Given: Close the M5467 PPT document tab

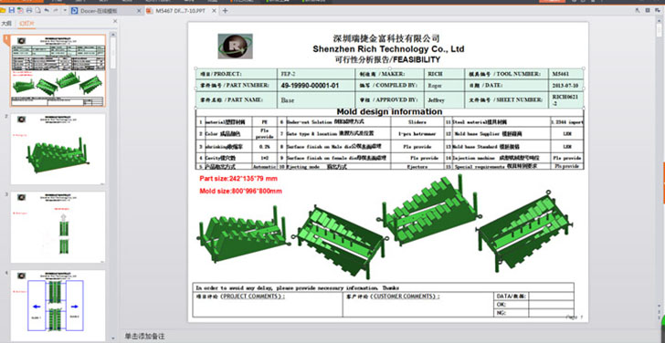Looking at the screenshot, I should (215, 11).
